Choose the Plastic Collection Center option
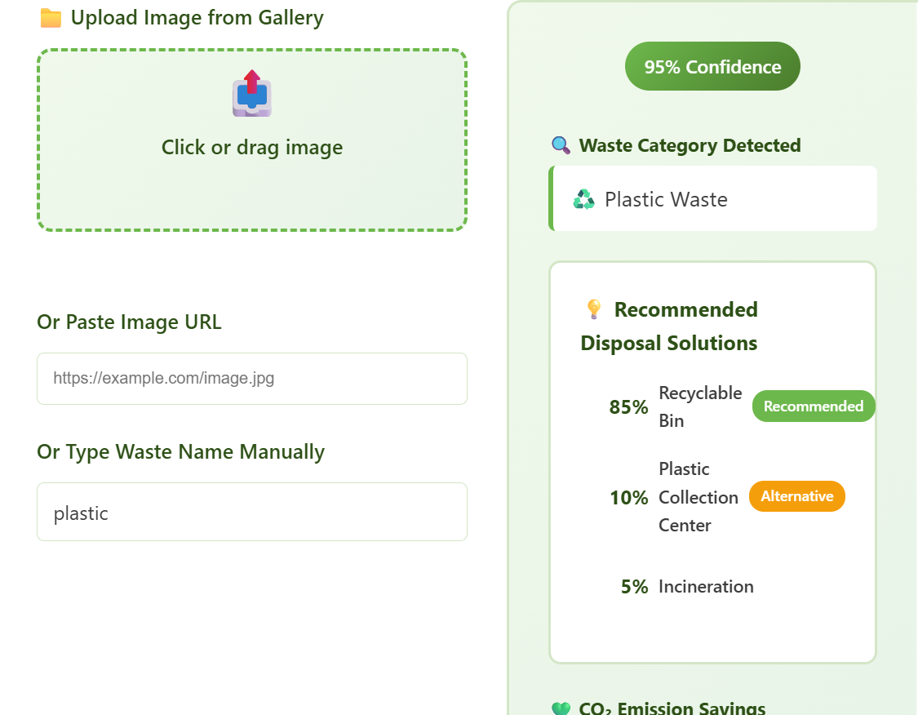Viewport: 918px width, 715px height. click(698, 497)
